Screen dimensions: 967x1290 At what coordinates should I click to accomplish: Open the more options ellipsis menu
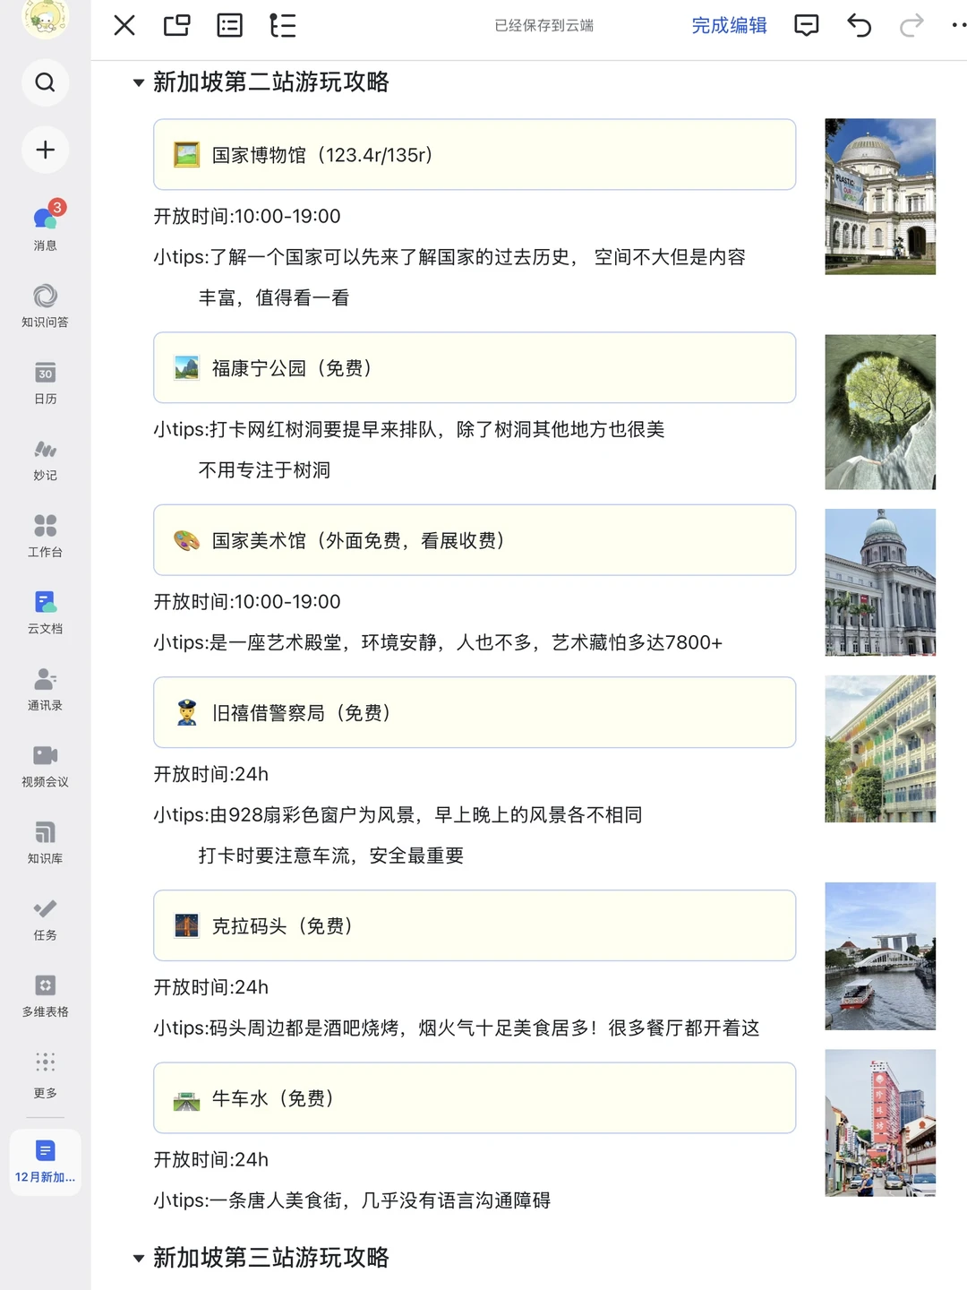coord(959,25)
